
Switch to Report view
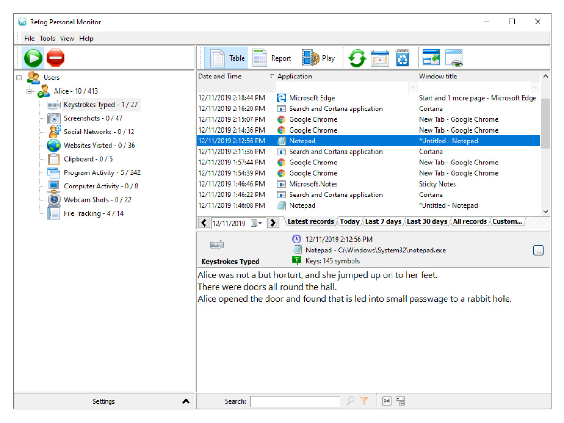point(272,58)
